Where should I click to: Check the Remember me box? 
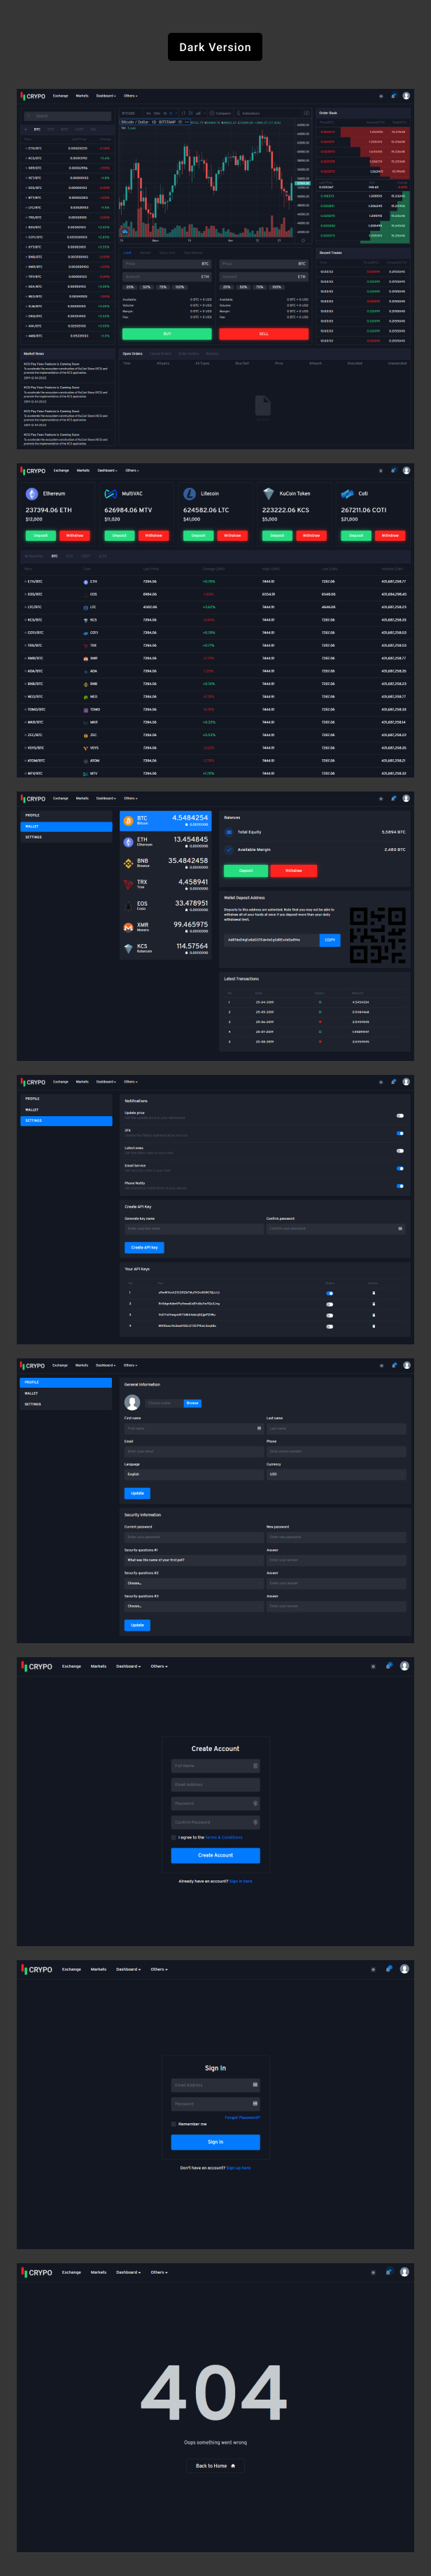pyautogui.click(x=173, y=2124)
